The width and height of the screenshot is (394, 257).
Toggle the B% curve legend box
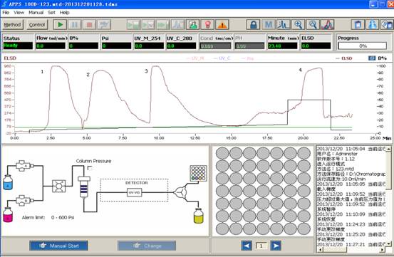(372, 58)
